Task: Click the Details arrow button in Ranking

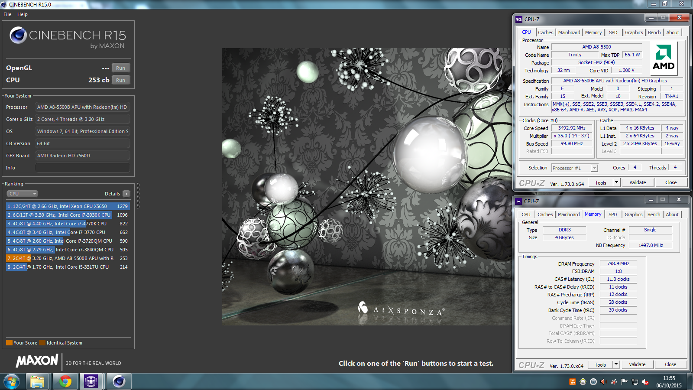Action: point(126,194)
